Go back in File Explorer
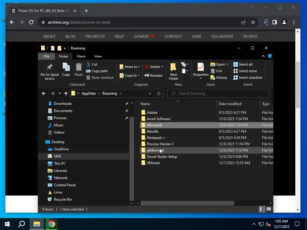This screenshot has width=307, height=230. coord(44,93)
